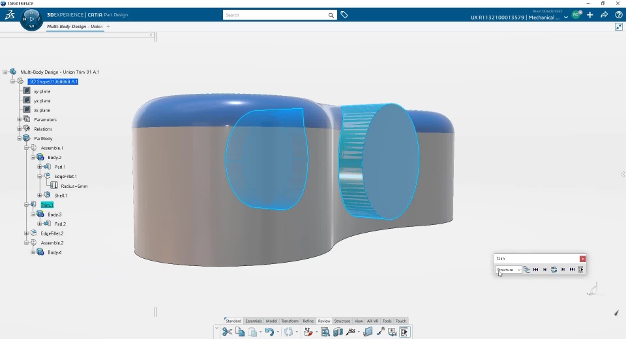Click in the Search input field
Image resolution: width=626 pixels, height=339 pixels.
[x=275, y=15]
